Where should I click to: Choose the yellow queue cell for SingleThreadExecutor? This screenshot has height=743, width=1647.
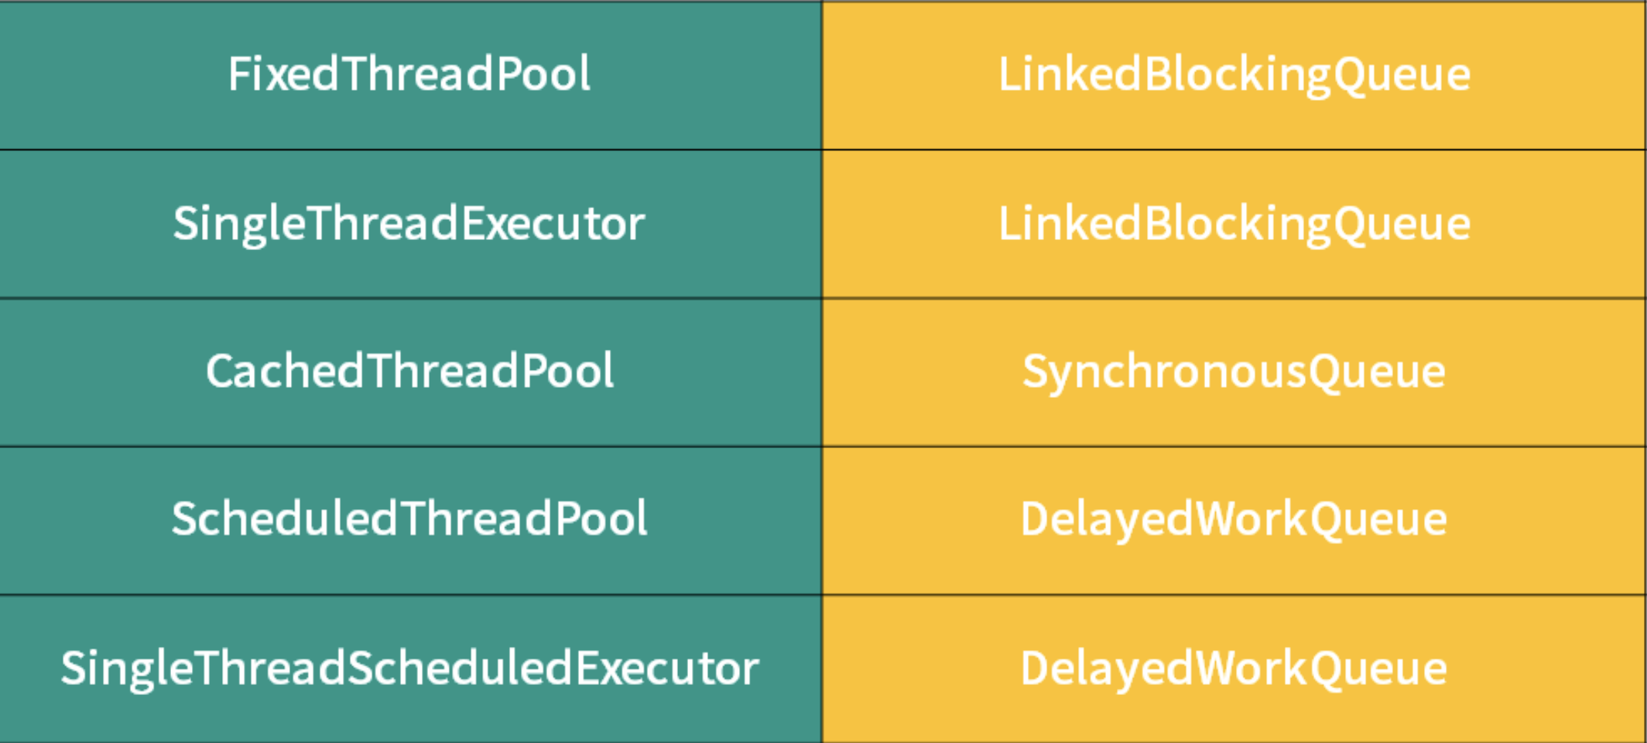click(1234, 224)
